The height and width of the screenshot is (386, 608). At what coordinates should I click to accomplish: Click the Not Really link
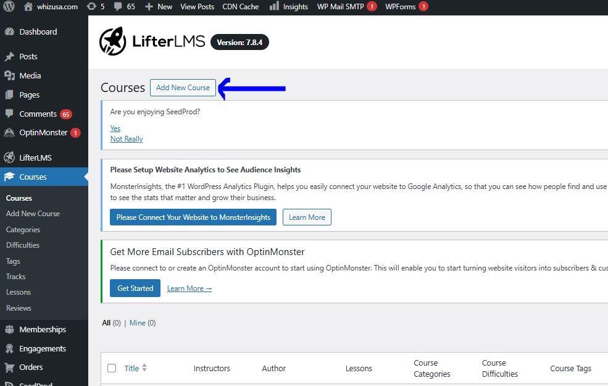pyautogui.click(x=127, y=139)
